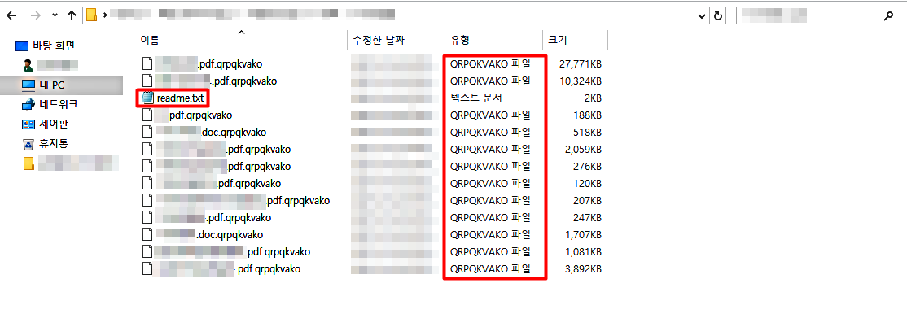Select the .pdf.qrpqkvako name in the 3,892KB row
This screenshot has height=318, width=907.
(x=267, y=269)
